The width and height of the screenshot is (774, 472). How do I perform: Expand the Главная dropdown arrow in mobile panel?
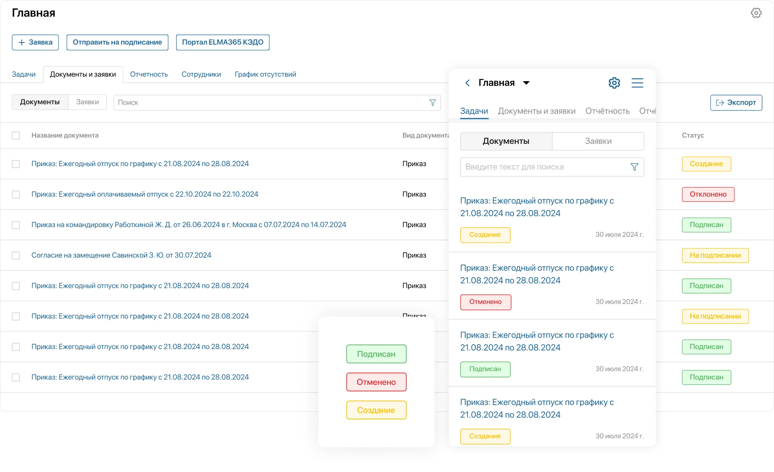(526, 83)
